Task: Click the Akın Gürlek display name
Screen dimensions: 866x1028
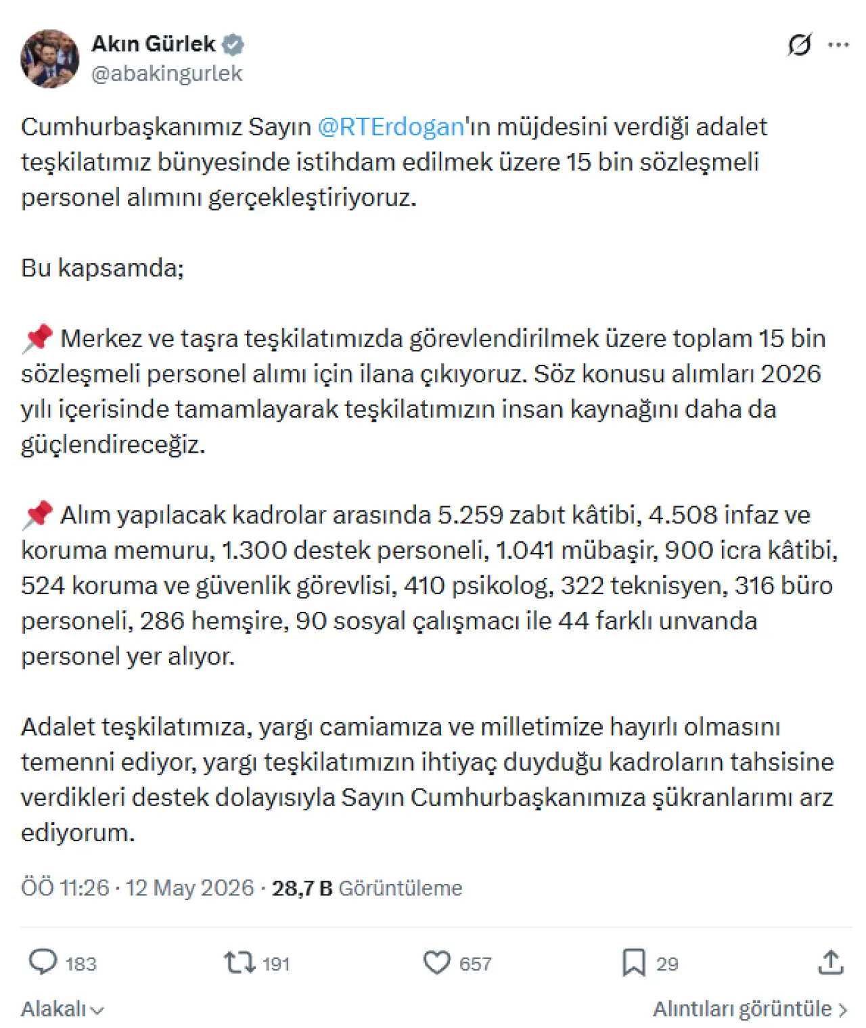Action: point(153,44)
